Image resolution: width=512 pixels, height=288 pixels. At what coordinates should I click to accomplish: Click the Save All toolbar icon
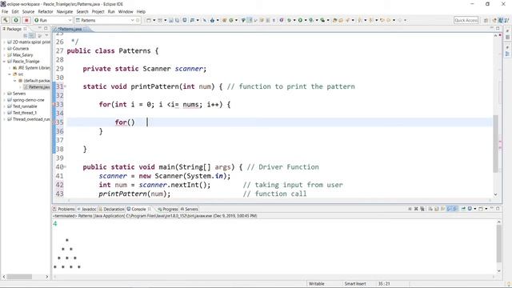click(x=178, y=20)
